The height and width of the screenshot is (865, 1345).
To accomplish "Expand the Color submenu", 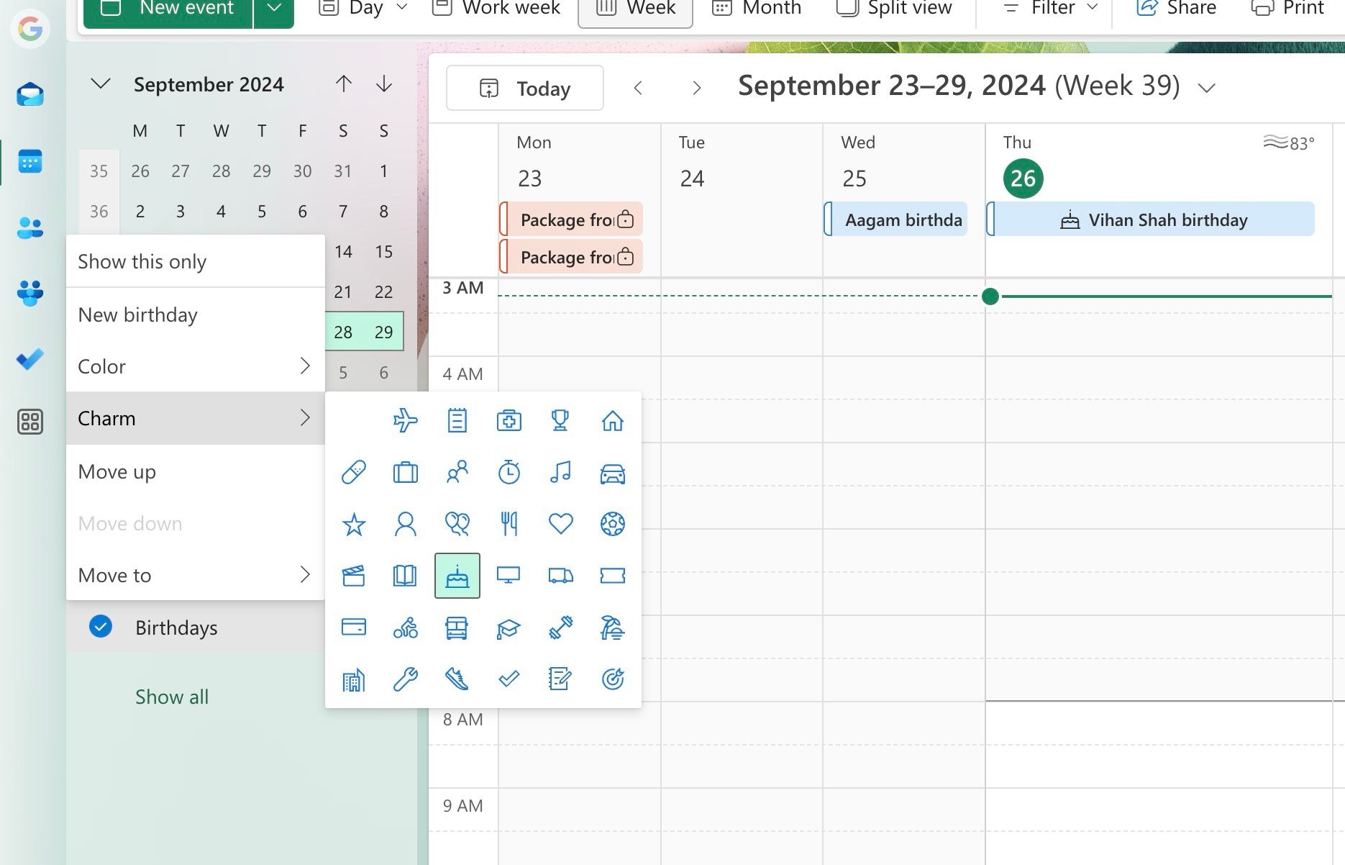I will 196,366.
